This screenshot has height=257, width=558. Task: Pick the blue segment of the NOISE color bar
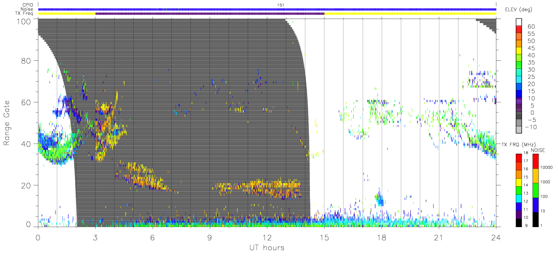point(535,204)
